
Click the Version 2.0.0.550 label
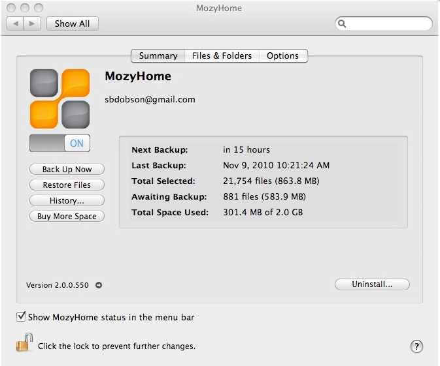(x=58, y=285)
